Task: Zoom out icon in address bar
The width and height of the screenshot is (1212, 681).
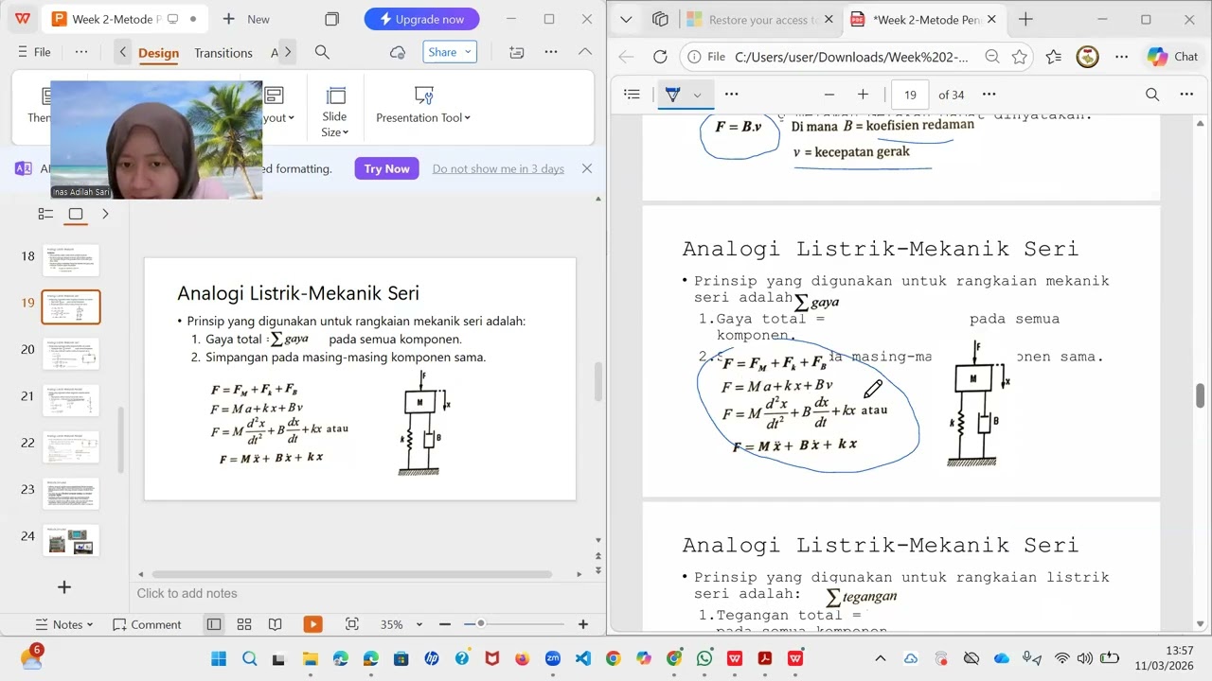Action: [992, 57]
